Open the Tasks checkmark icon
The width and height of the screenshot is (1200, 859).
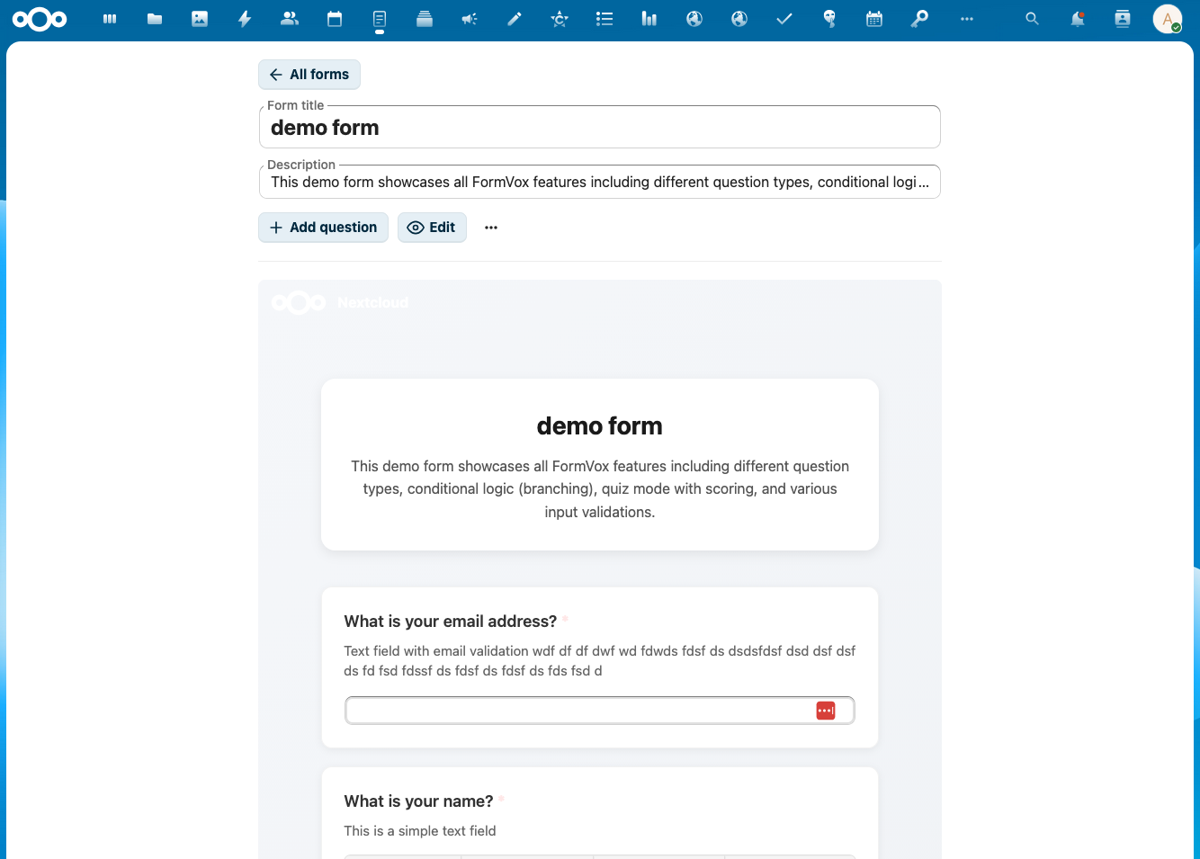[x=784, y=18]
